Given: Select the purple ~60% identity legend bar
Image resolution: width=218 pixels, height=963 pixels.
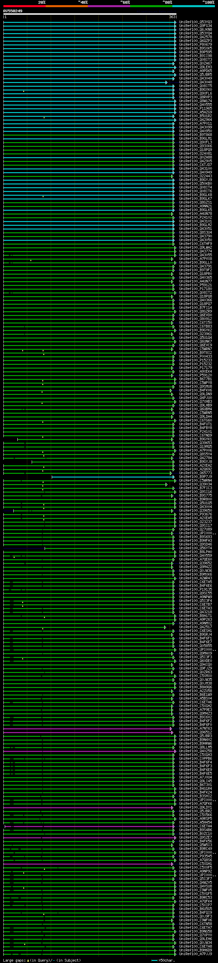Looking at the screenshot, I should [x=109, y=6].
